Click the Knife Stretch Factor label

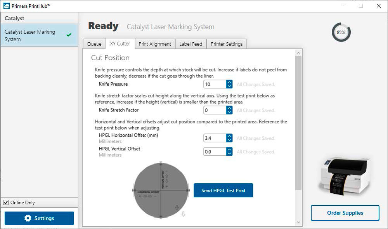(x=119, y=110)
